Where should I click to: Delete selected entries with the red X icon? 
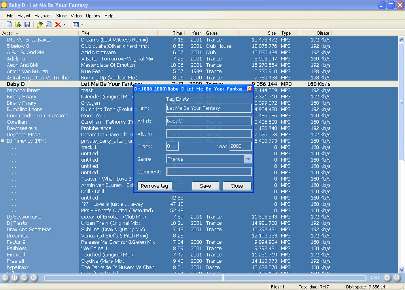[58, 24]
